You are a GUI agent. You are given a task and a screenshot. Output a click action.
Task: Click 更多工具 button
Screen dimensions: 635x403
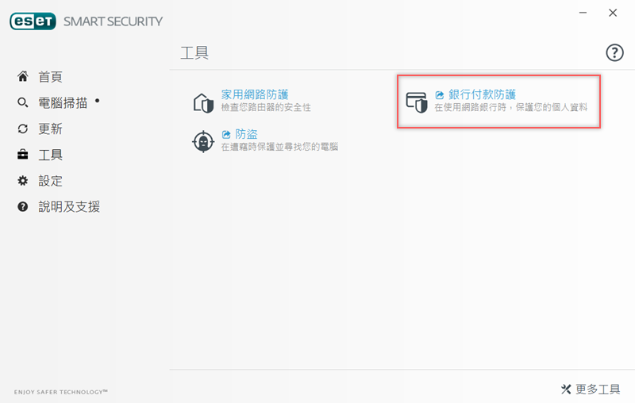[x=591, y=389]
